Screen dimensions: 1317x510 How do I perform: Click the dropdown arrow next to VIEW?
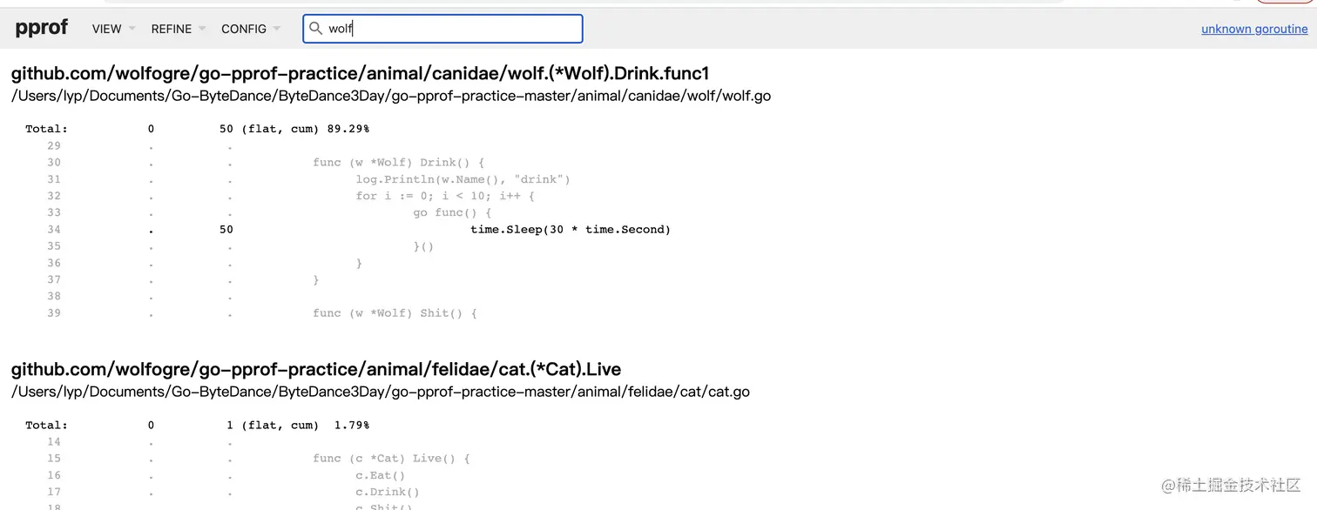click(132, 29)
